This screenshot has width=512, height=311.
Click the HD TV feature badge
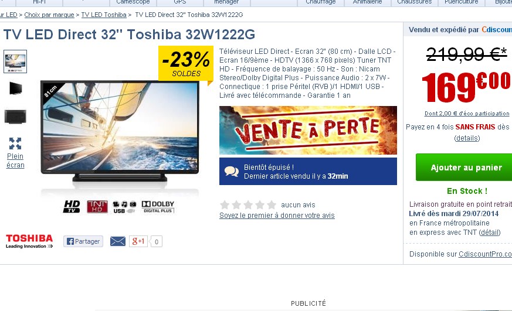point(72,207)
